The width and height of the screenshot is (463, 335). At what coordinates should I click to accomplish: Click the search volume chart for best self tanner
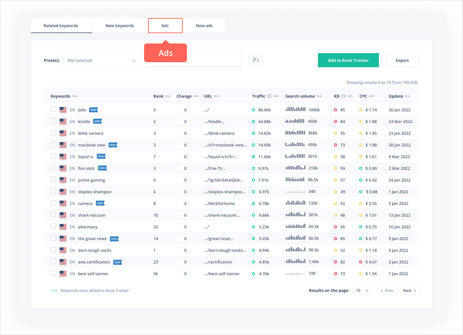pyautogui.click(x=295, y=274)
